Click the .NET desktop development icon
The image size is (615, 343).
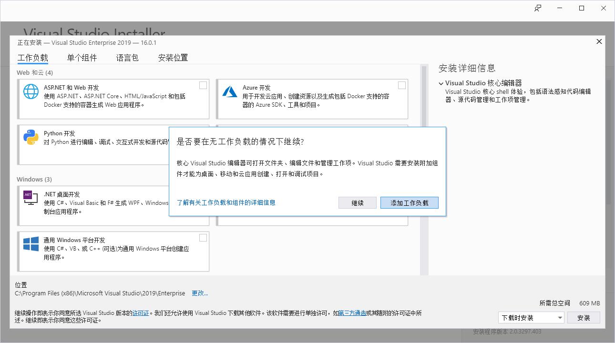pyautogui.click(x=31, y=198)
